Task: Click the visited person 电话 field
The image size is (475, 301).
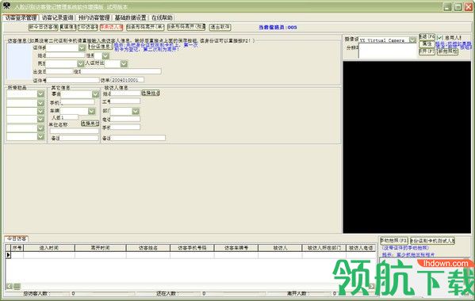Action: pyautogui.click(x=125, y=119)
